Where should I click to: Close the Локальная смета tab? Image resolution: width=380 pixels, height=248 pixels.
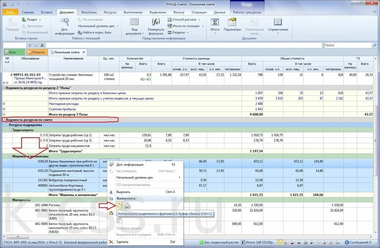point(84,52)
